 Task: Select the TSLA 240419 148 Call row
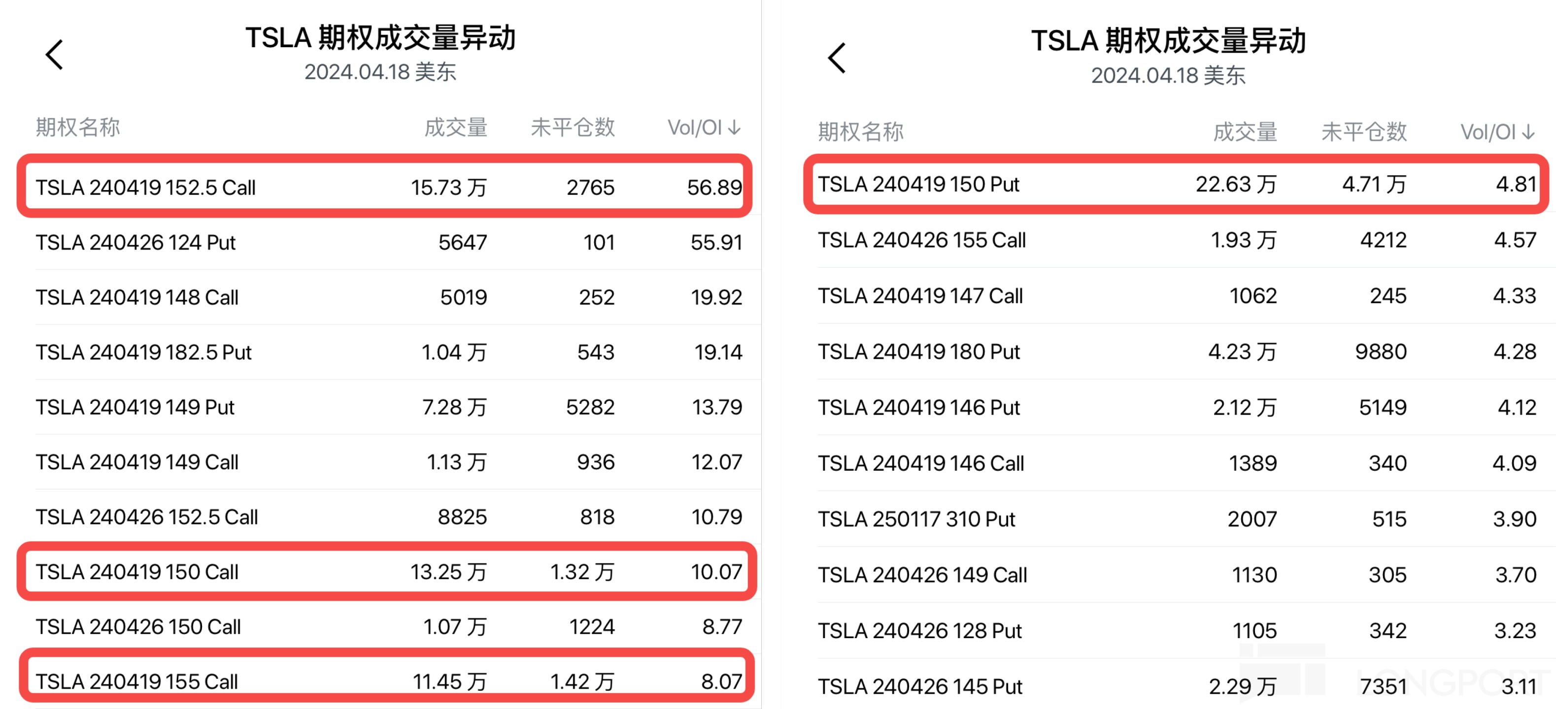point(136,297)
